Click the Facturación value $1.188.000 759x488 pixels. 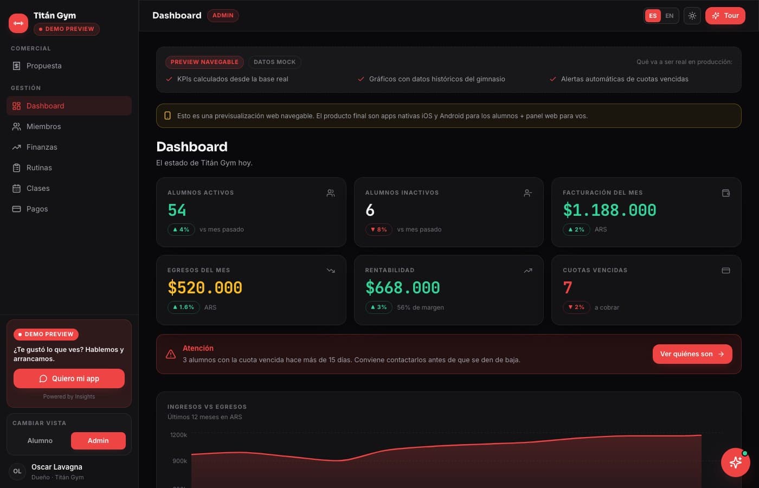609,210
